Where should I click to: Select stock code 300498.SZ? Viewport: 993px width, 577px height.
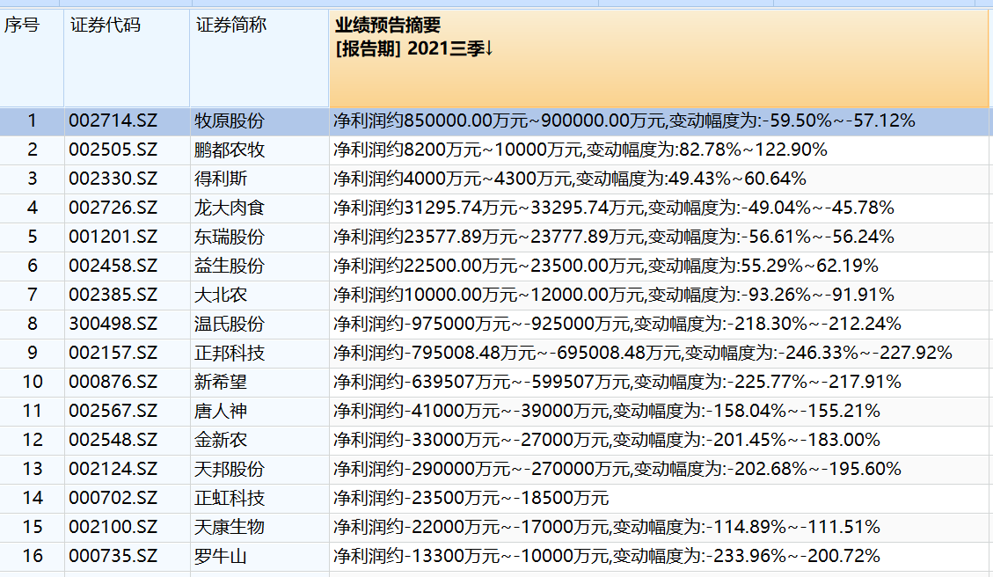(x=113, y=324)
